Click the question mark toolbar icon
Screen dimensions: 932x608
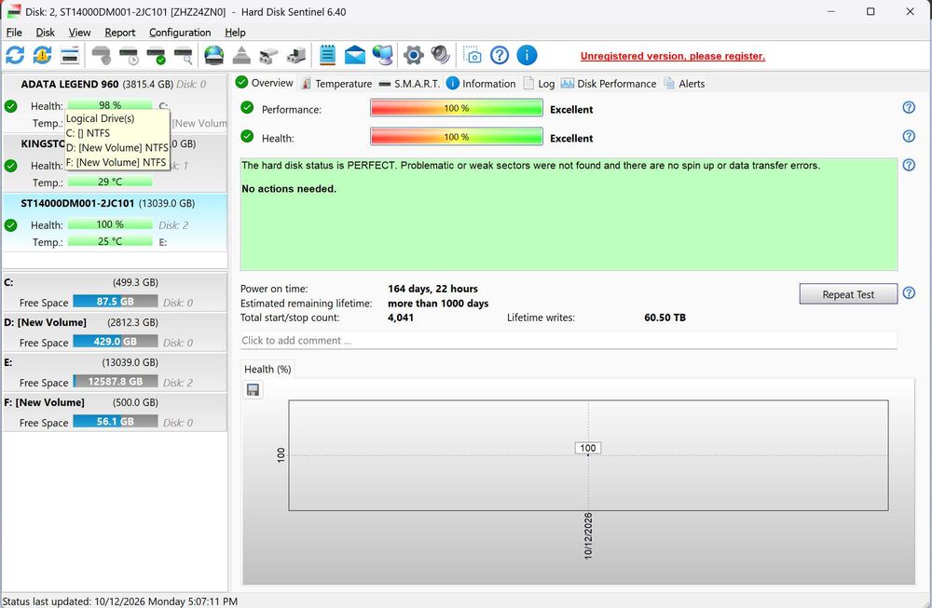[x=500, y=55]
